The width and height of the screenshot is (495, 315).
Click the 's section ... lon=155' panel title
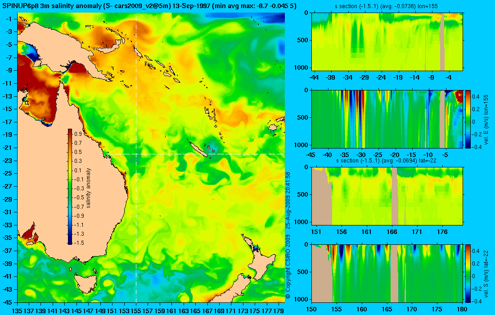point(387,6)
